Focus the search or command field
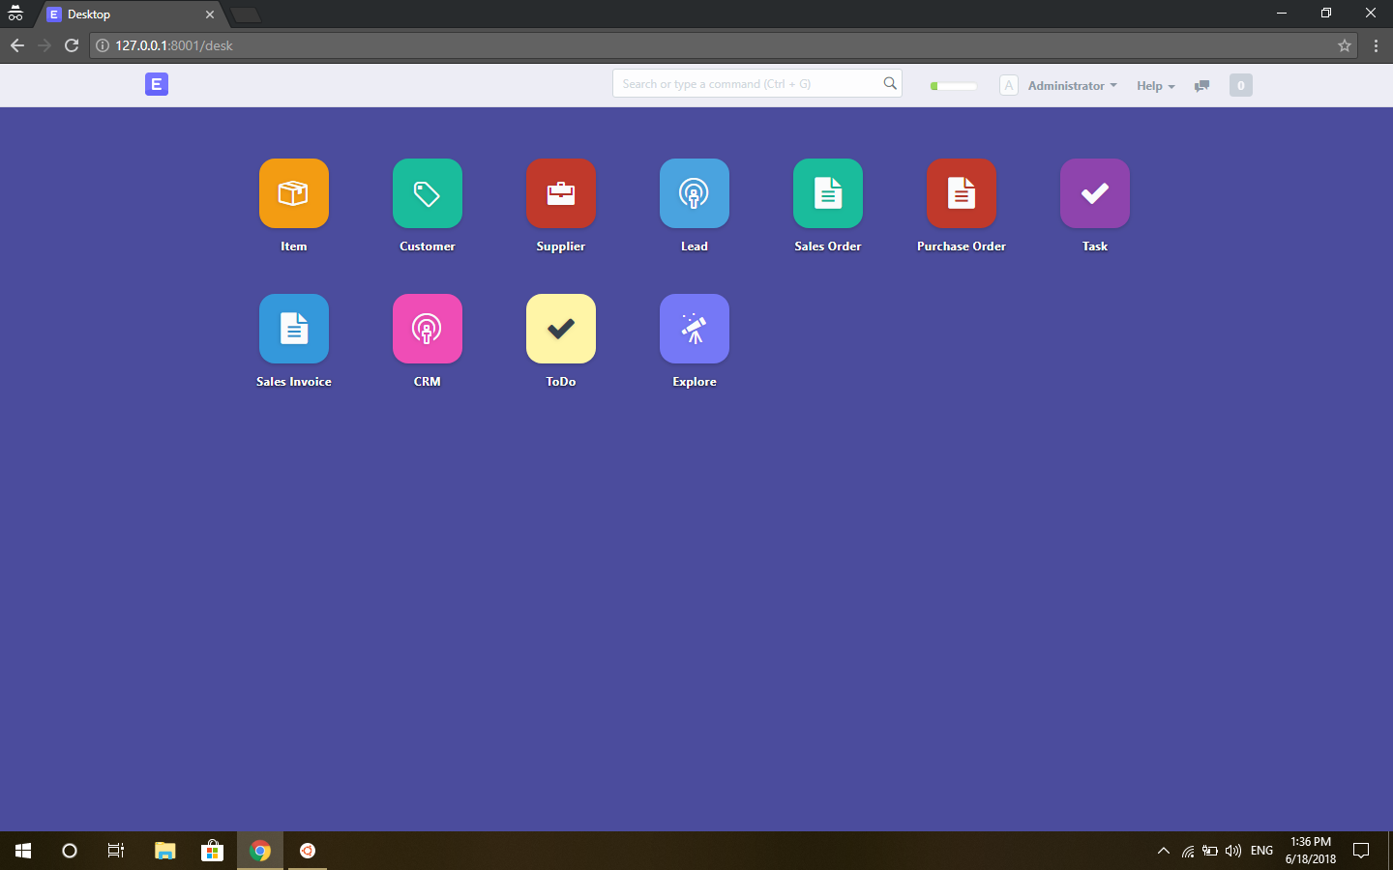Screen dimensions: 1393x870 [757, 84]
